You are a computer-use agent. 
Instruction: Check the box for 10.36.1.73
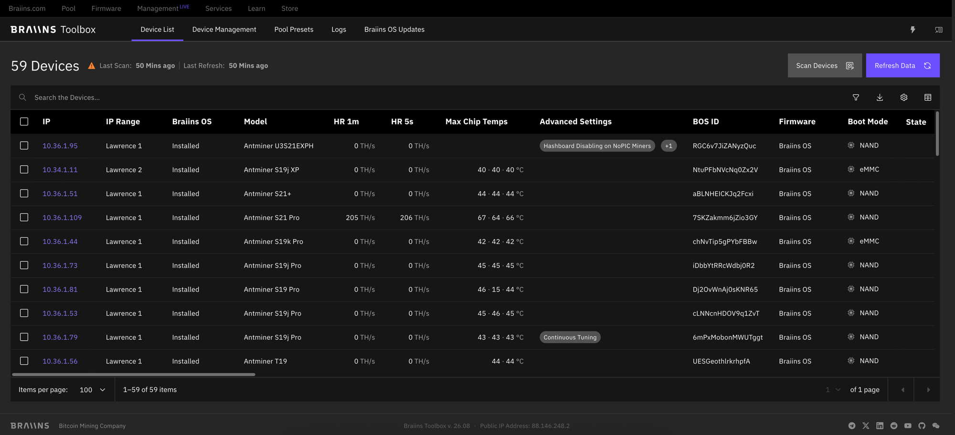[24, 265]
